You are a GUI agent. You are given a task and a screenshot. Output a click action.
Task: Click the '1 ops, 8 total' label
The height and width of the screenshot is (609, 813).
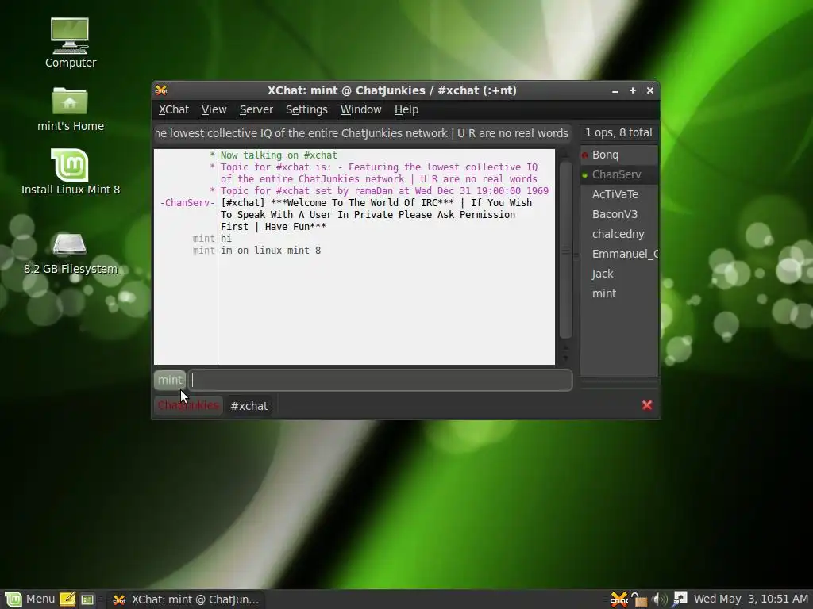pos(618,132)
